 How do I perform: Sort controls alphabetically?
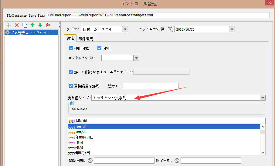48,25
